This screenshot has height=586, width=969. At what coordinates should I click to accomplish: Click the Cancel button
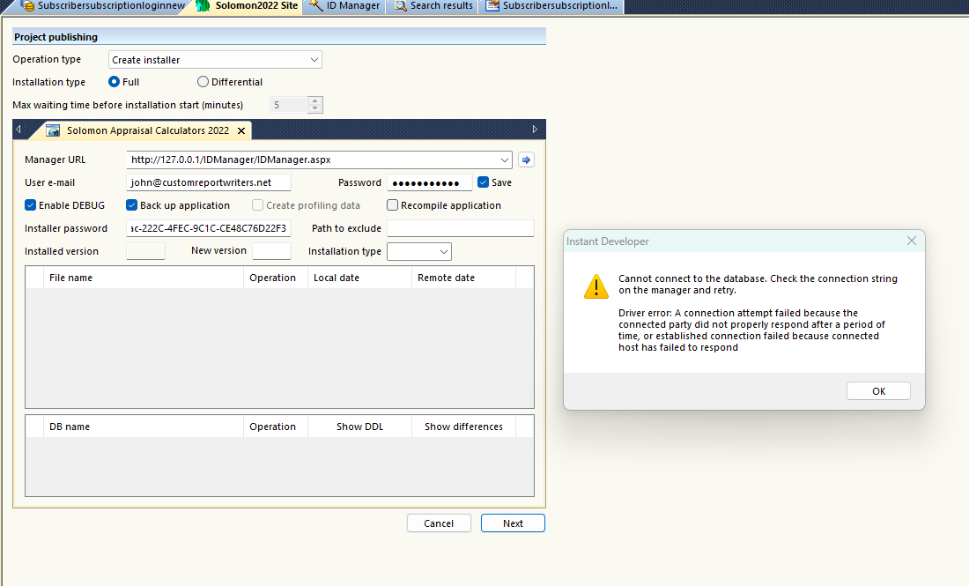click(x=439, y=523)
